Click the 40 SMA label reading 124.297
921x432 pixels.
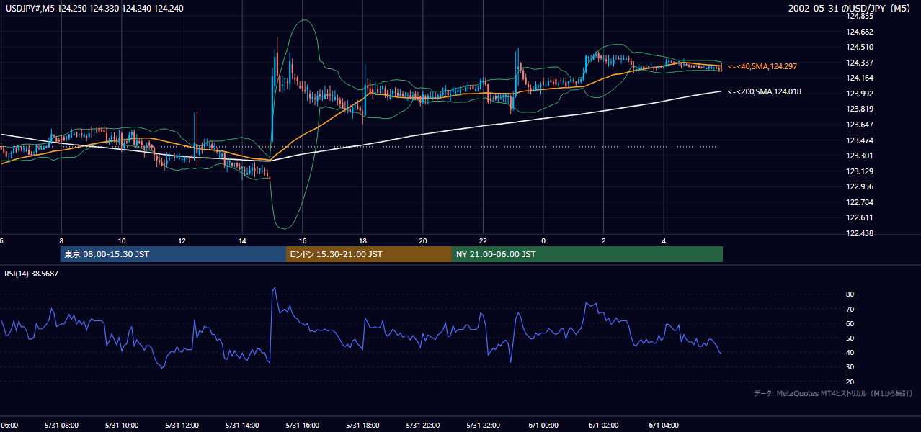(x=762, y=66)
